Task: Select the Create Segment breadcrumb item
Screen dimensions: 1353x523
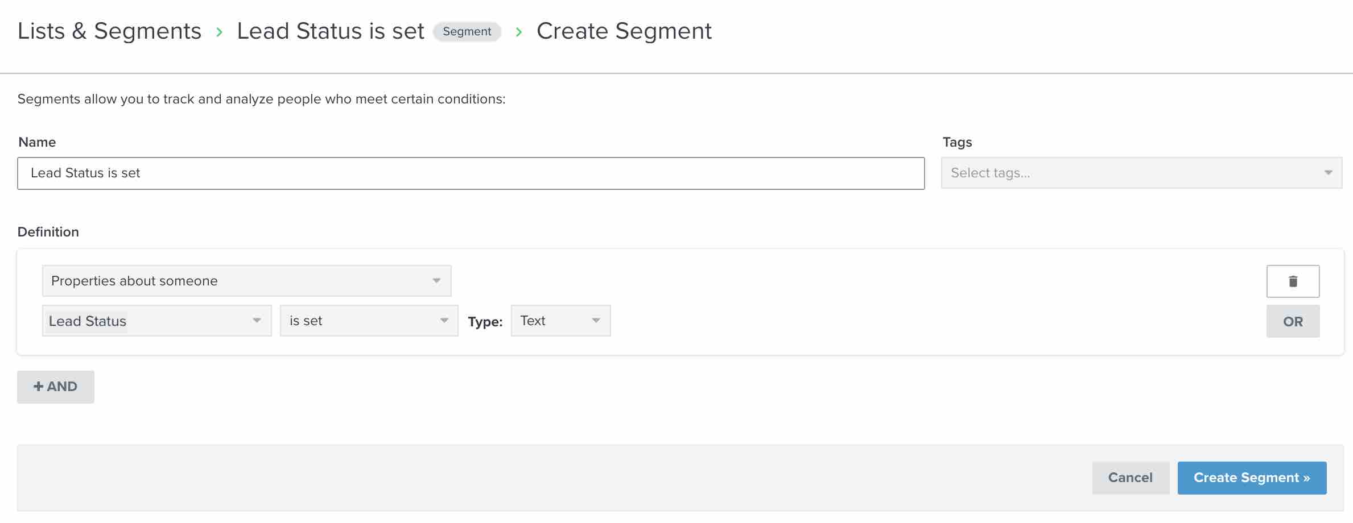Action: point(624,31)
